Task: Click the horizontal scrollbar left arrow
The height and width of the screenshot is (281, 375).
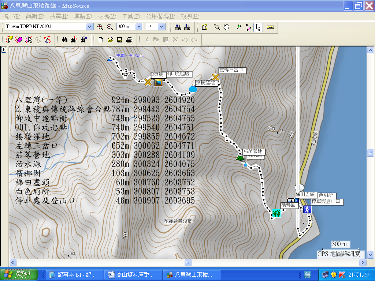Action: tap(13, 262)
